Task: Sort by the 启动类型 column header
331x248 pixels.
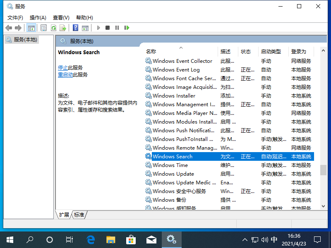Action: [271, 52]
